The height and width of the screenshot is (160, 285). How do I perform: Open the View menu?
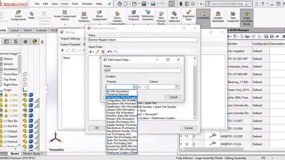tap(54, 4)
